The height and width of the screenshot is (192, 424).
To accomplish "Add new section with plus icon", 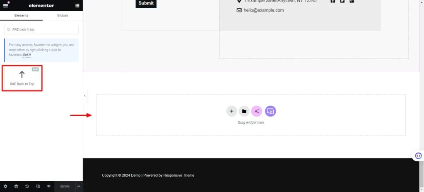I will pos(232,111).
